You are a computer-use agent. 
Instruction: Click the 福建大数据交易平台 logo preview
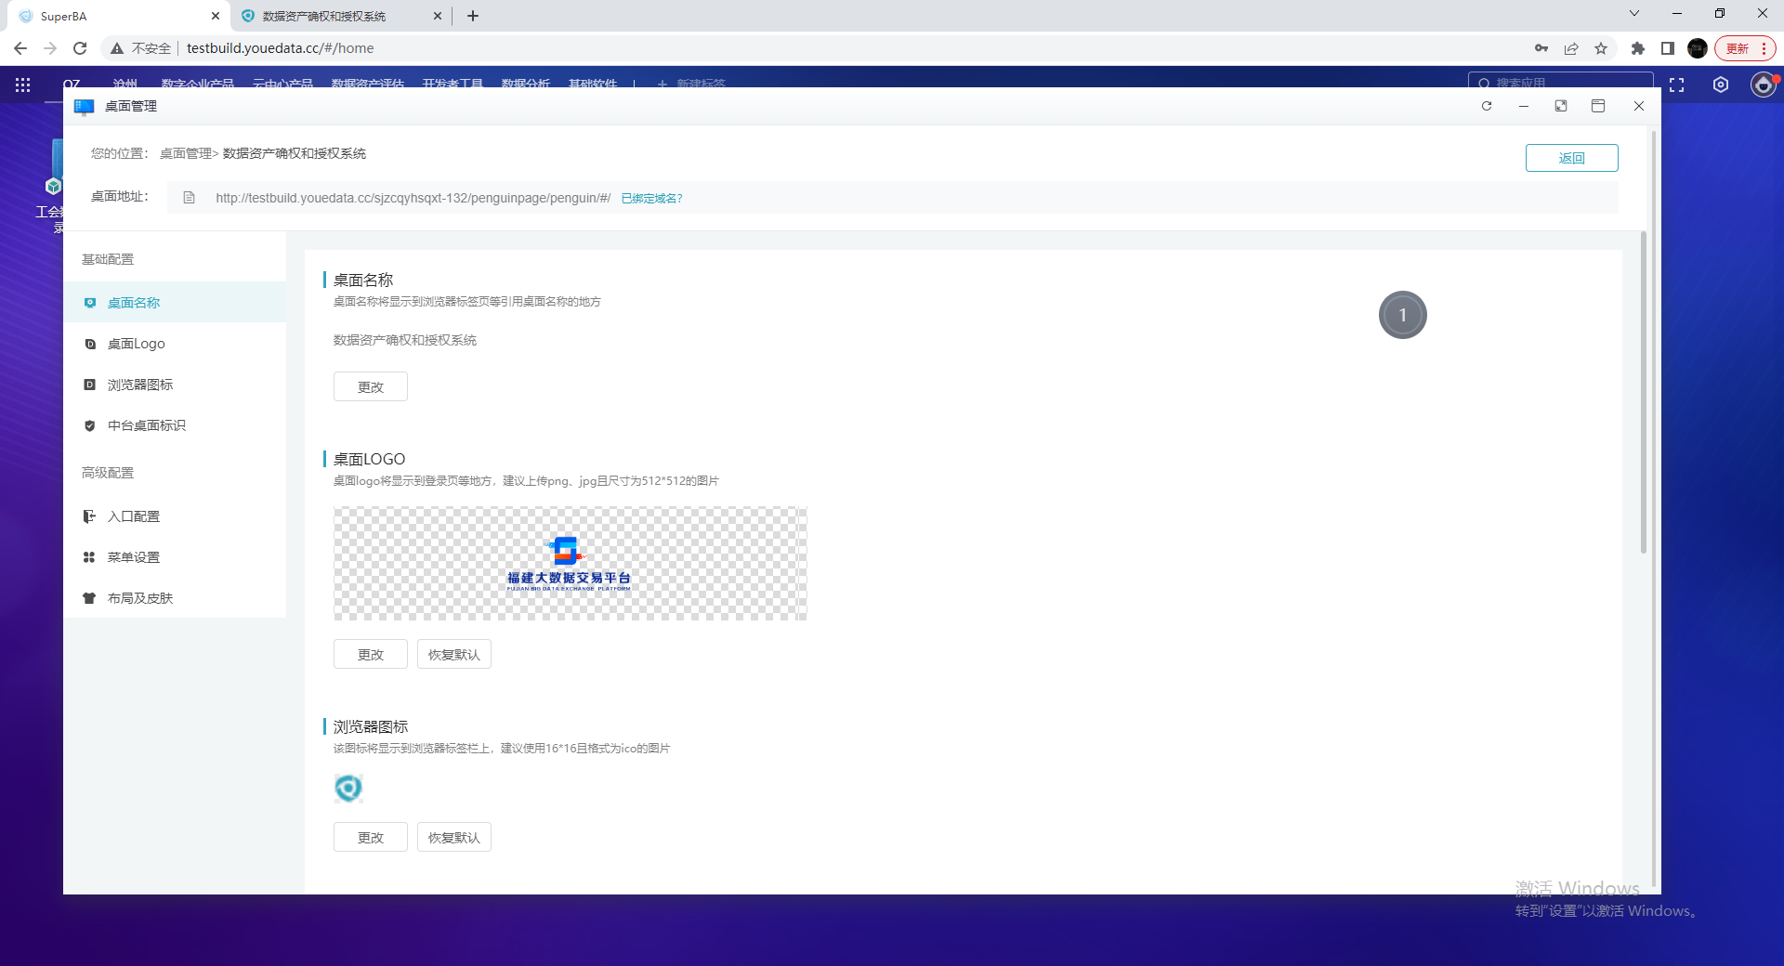click(x=570, y=564)
